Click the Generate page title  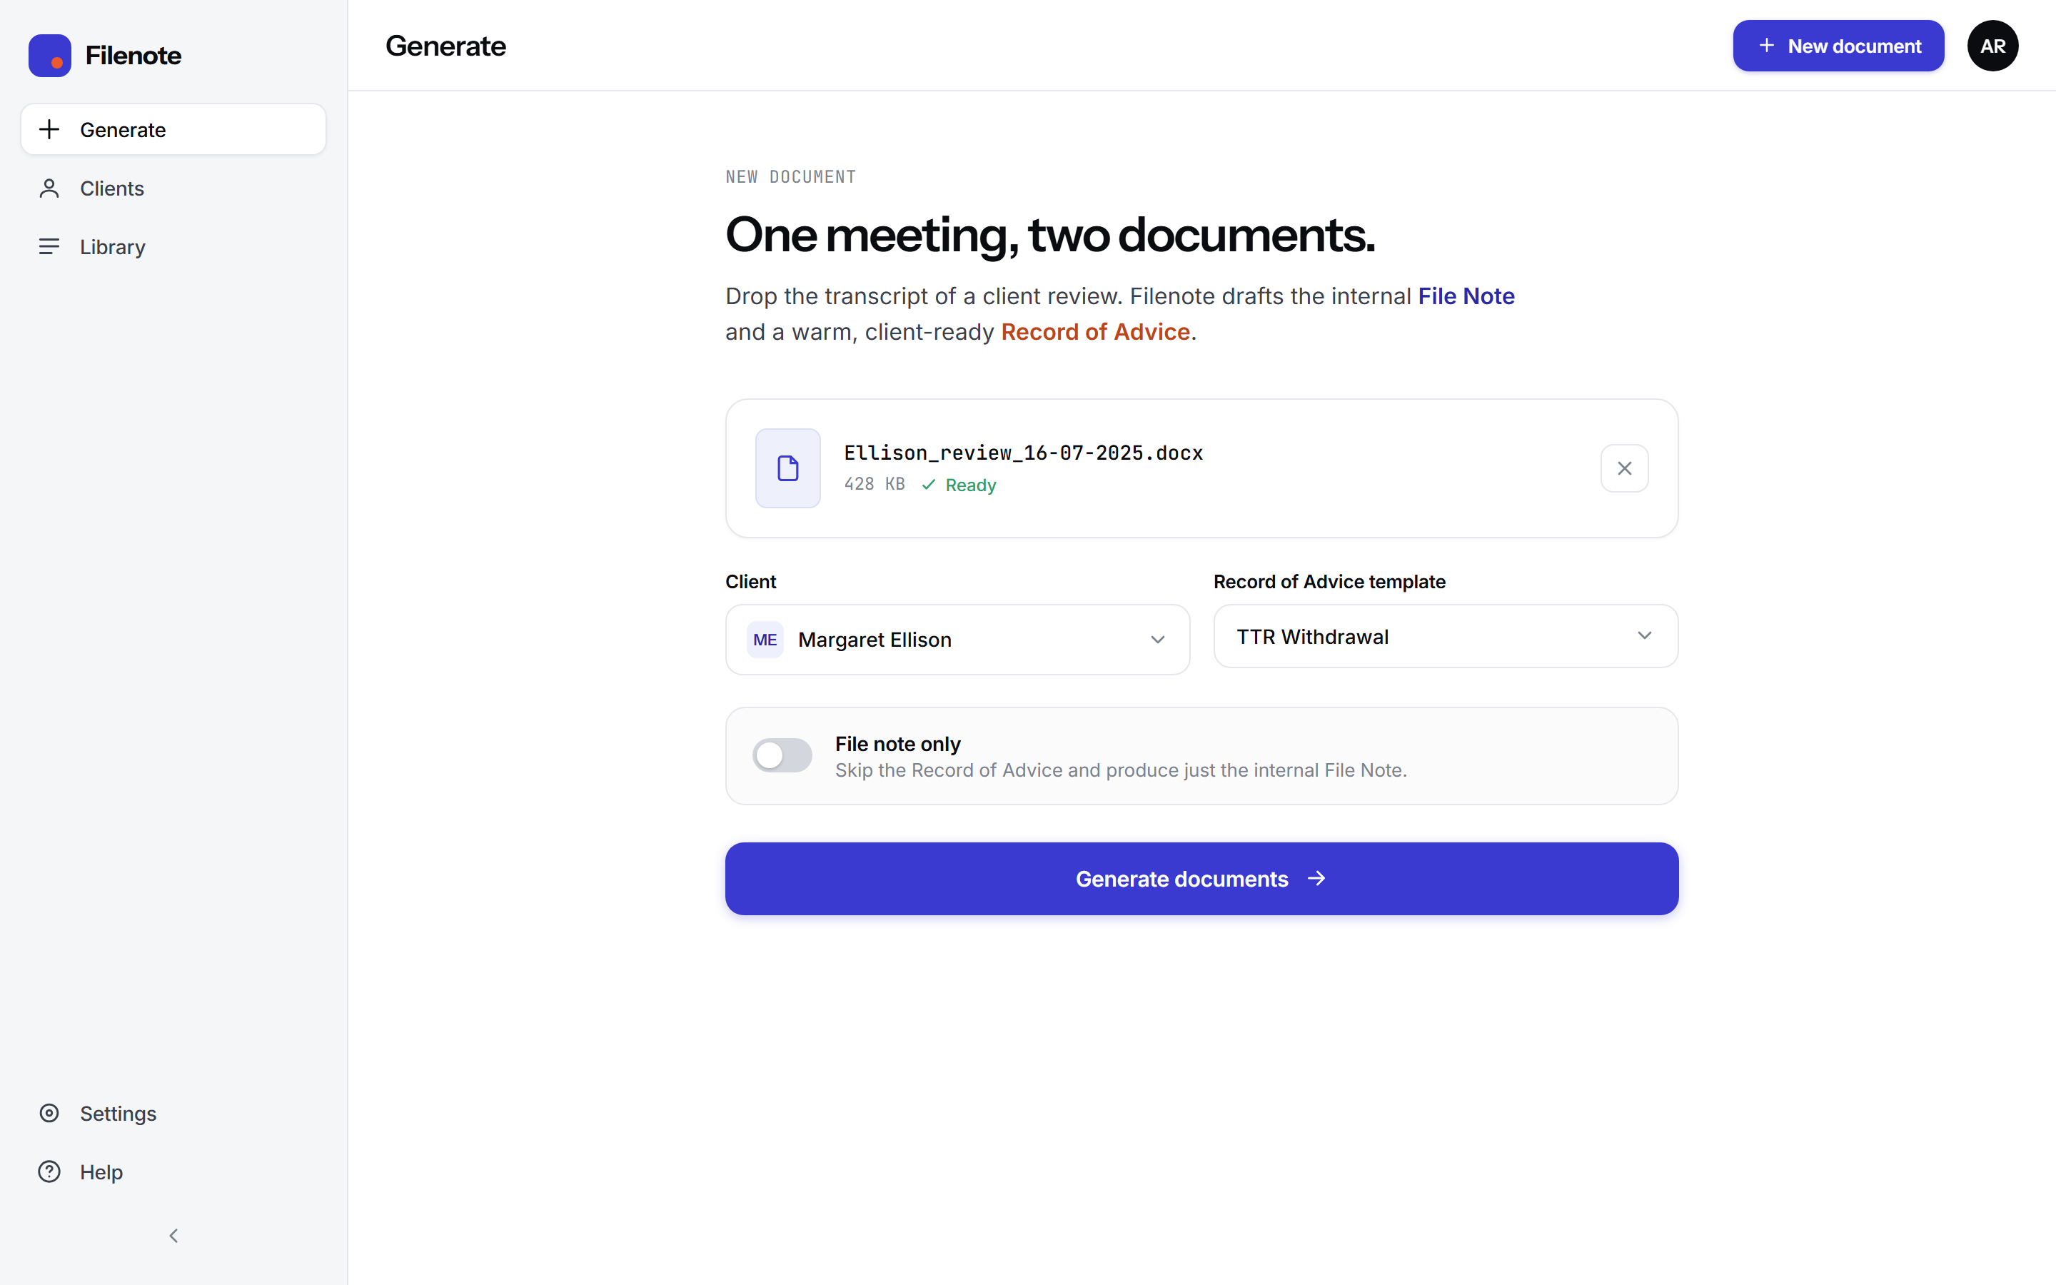point(445,46)
